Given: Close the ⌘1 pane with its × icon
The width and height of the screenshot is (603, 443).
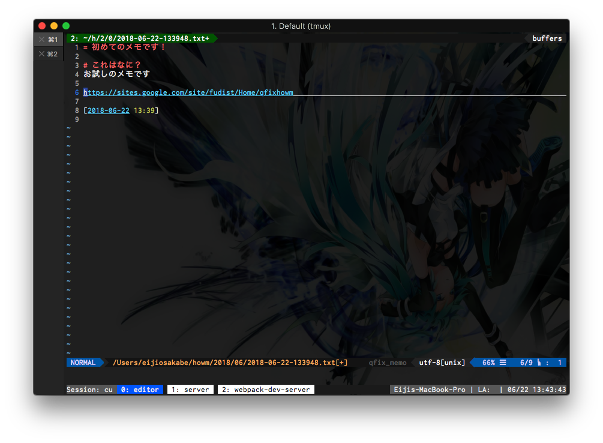Looking at the screenshot, I should (x=41, y=38).
